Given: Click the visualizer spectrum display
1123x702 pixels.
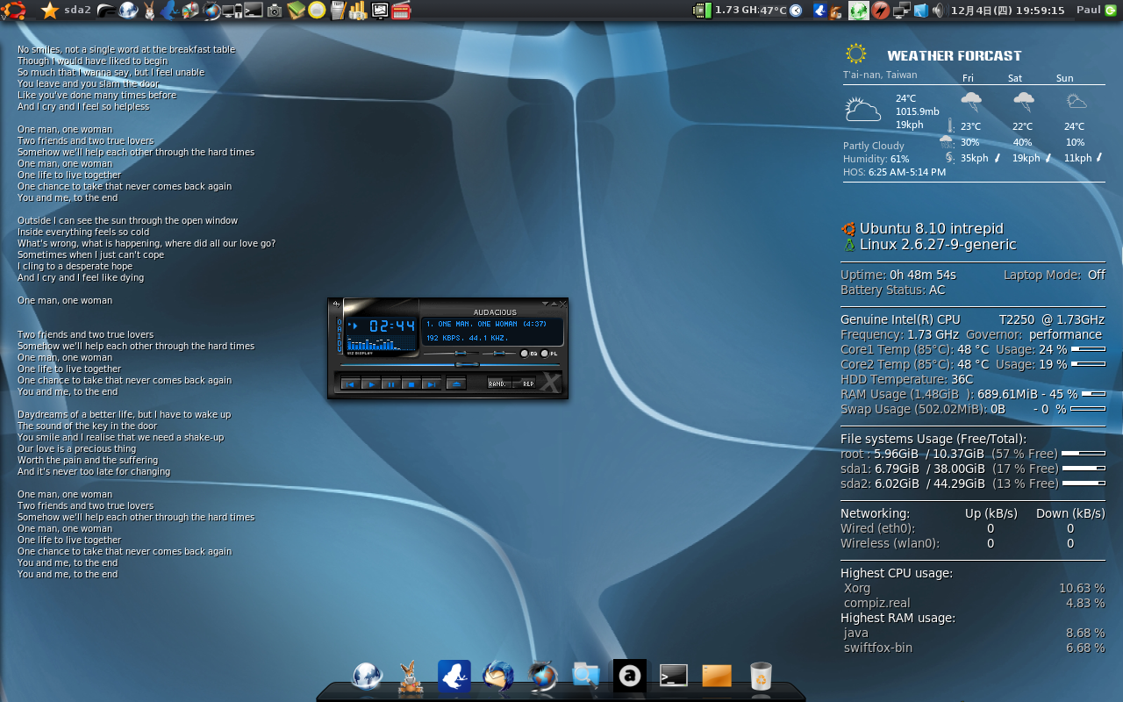Looking at the screenshot, I should (x=381, y=342).
